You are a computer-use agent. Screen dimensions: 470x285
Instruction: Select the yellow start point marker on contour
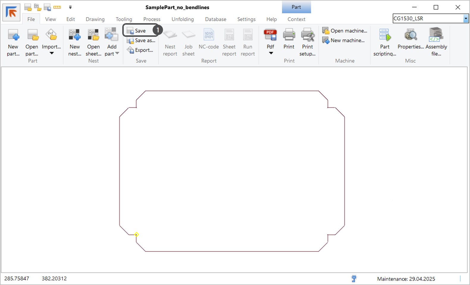coord(137,235)
